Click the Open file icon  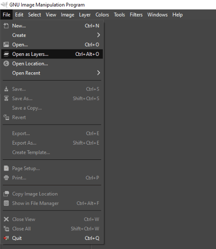click(6, 45)
